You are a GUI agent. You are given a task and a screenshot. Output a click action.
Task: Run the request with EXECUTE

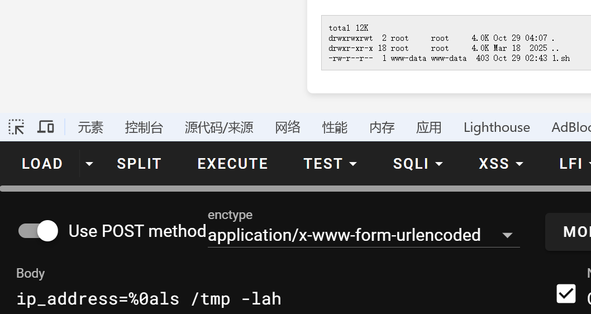(232, 164)
